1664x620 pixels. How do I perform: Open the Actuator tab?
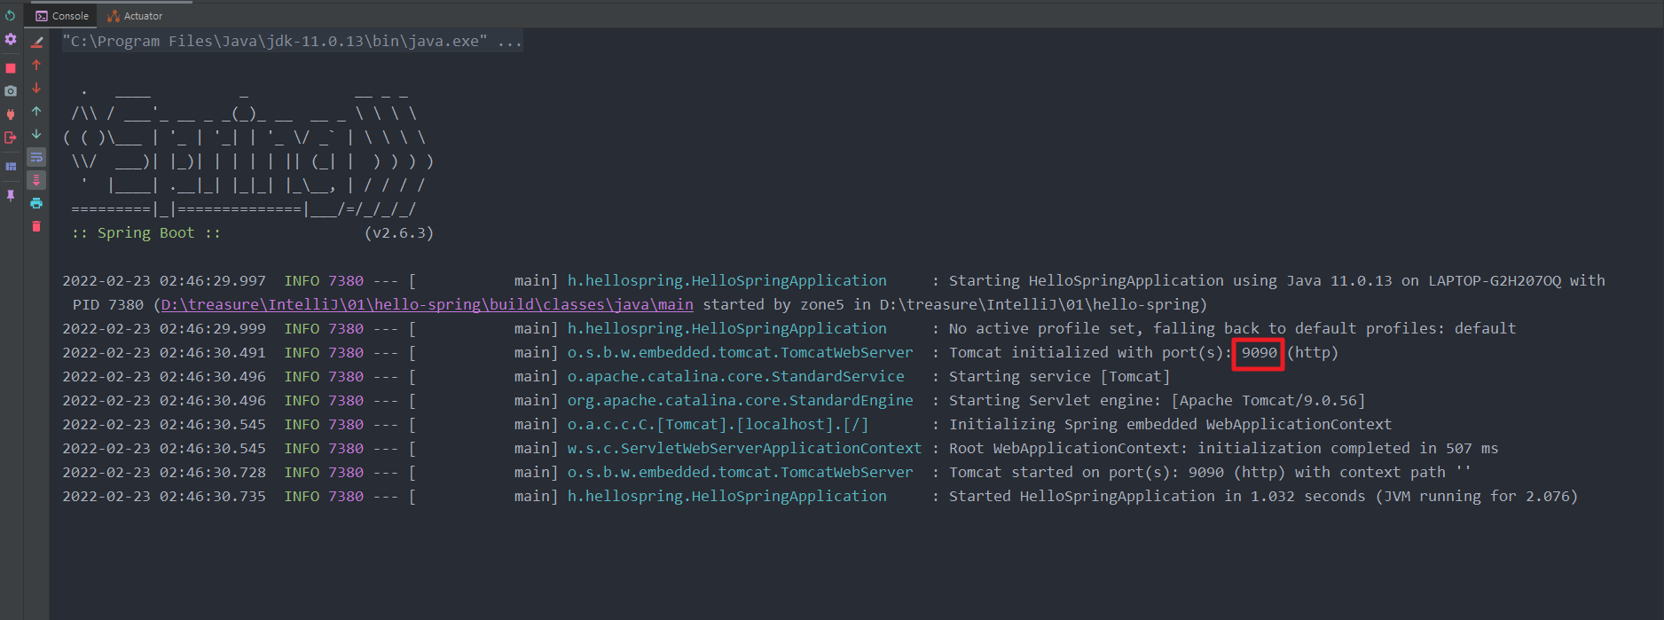pos(135,15)
